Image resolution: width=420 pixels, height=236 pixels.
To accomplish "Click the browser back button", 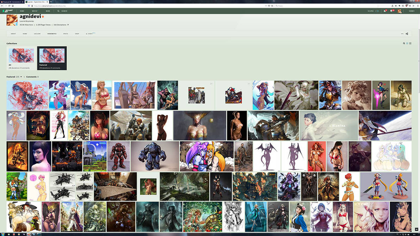I will point(2,6).
